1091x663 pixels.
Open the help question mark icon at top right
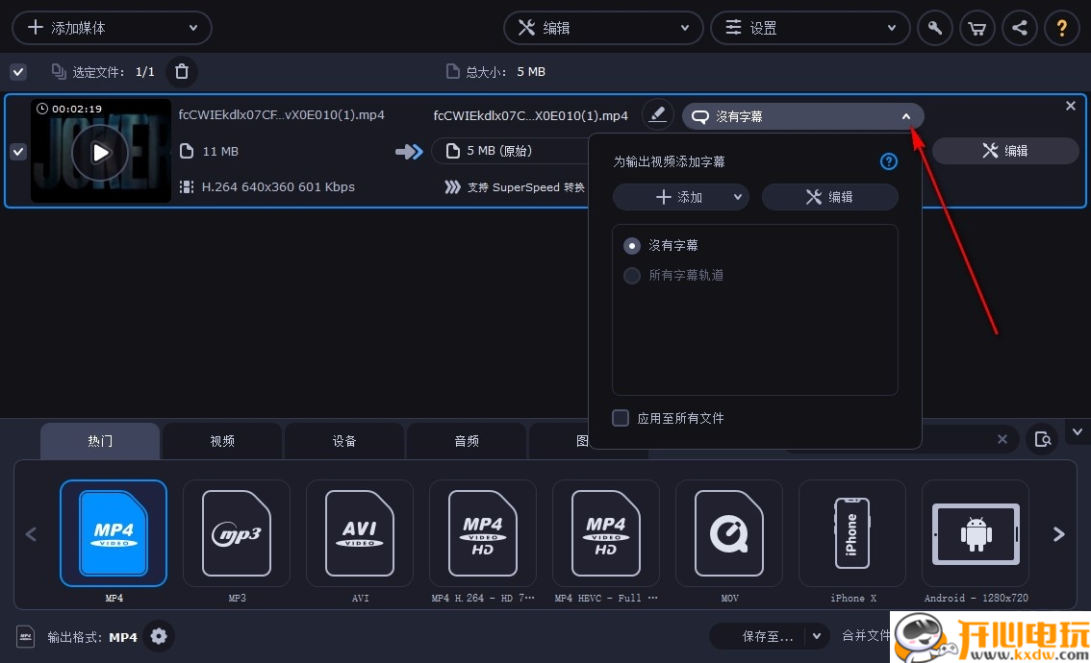click(1062, 28)
